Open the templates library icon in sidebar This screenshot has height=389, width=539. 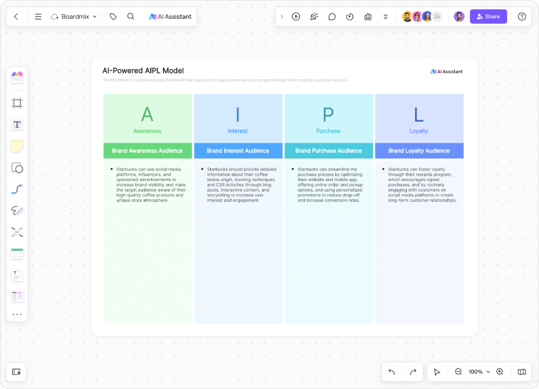pyautogui.click(x=17, y=78)
